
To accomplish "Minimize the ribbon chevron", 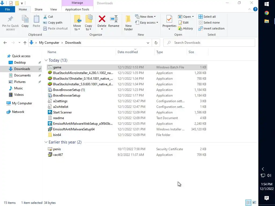I will pyautogui.click(x=249, y=9).
